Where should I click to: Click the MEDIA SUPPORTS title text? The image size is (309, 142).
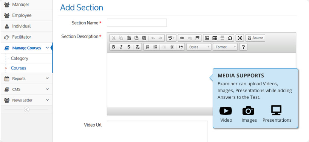click(x=241, y=76)
